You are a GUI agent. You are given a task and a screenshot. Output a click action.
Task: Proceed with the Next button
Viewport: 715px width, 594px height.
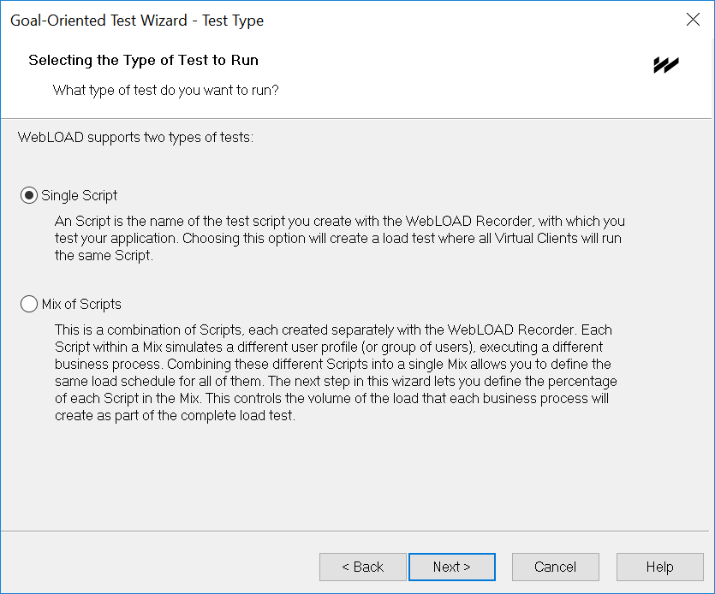point(452,567)
